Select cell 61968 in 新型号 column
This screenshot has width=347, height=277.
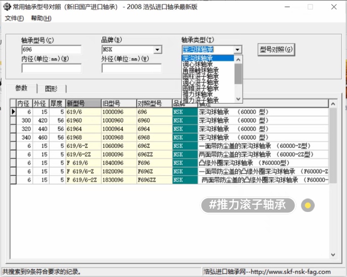[83, 137]
